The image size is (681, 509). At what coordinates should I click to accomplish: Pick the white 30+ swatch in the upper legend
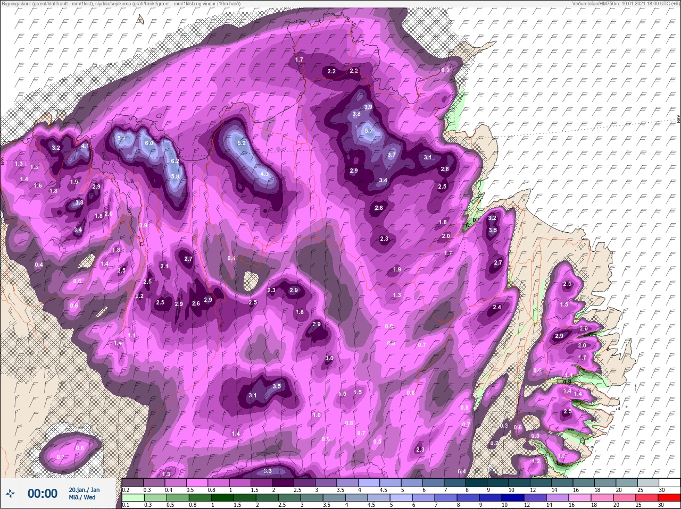tap(669, 483)
